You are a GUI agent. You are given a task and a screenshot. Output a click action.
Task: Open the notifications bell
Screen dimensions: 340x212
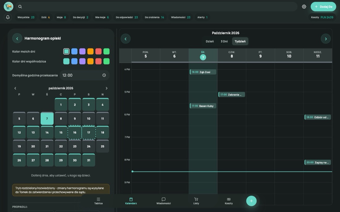(8, 17)
